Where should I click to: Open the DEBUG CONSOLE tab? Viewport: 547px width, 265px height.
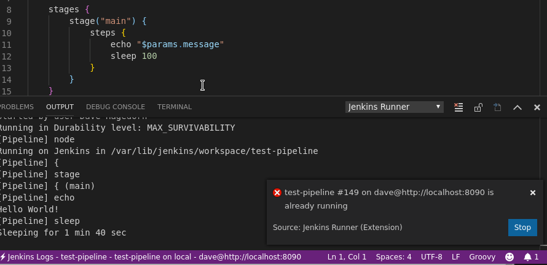point(116,107)
